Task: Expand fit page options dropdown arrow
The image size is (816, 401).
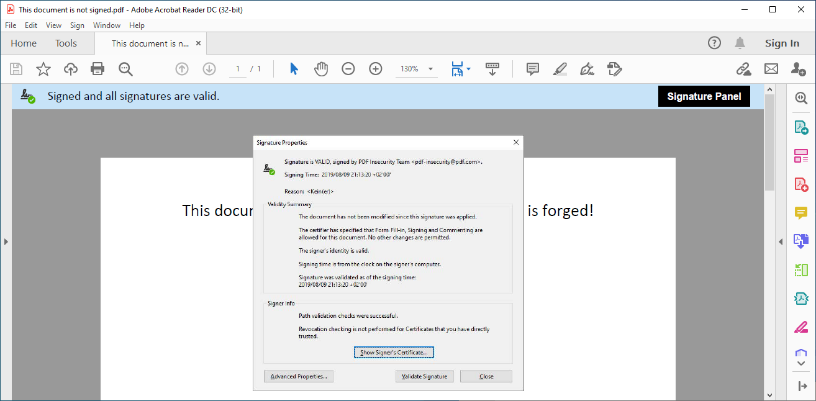Action: point(468,69)
